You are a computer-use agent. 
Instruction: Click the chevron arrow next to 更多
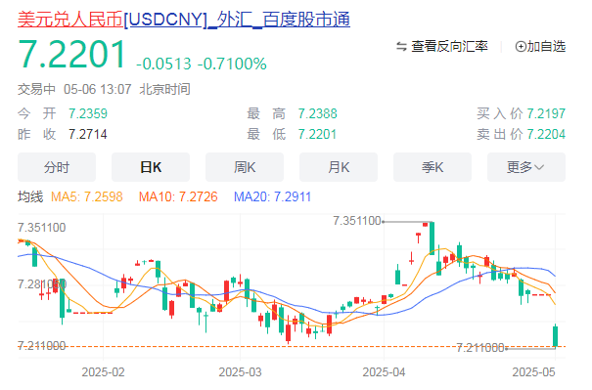click(539, 167)
